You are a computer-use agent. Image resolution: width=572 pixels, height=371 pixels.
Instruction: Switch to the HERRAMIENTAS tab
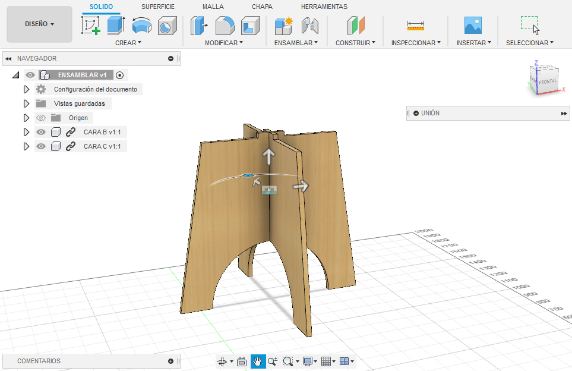324,7
